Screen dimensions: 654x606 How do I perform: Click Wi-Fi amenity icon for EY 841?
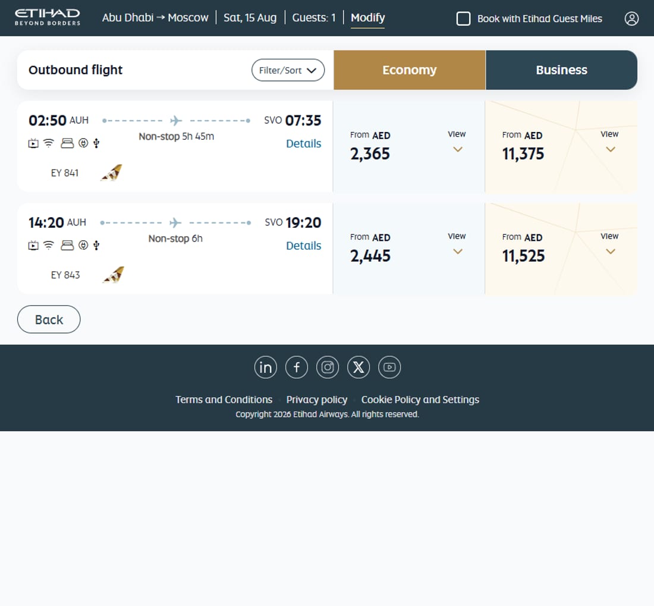[49, 143]
